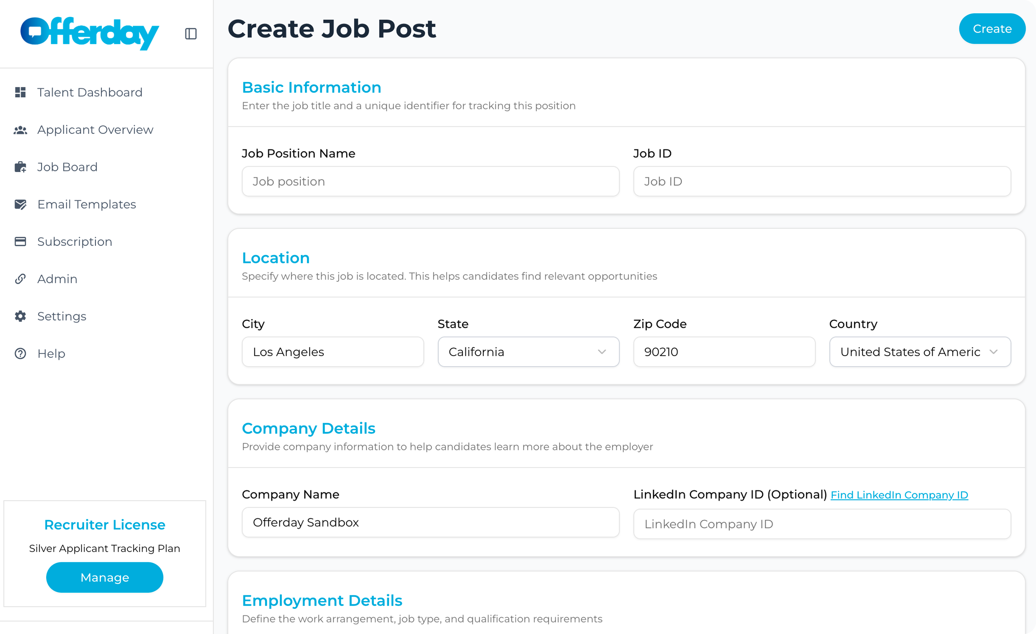Open the Job Board via its briefcase icon

20,167
